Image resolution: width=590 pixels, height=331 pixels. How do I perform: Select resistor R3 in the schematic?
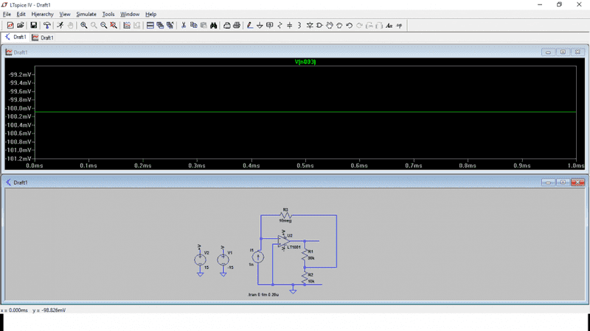(285, 215)
